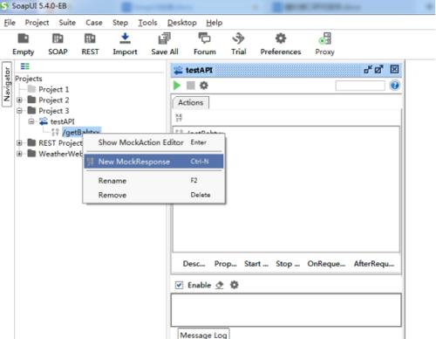Click the navigator list view icon
436x339 pixels.
tap(25, 66)
